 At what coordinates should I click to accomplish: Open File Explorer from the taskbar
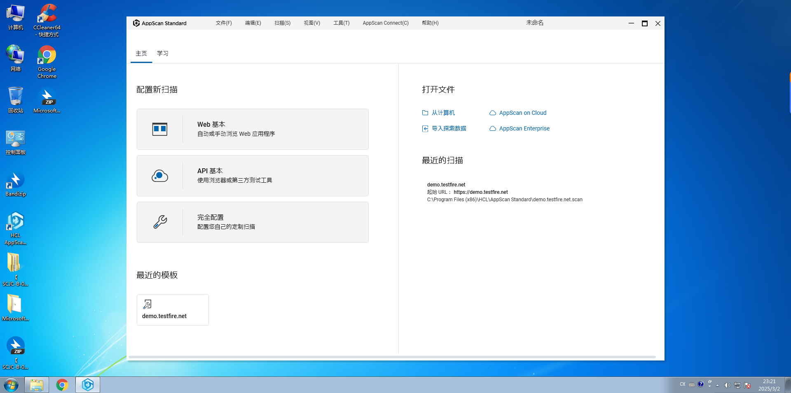tap(37, 385)
